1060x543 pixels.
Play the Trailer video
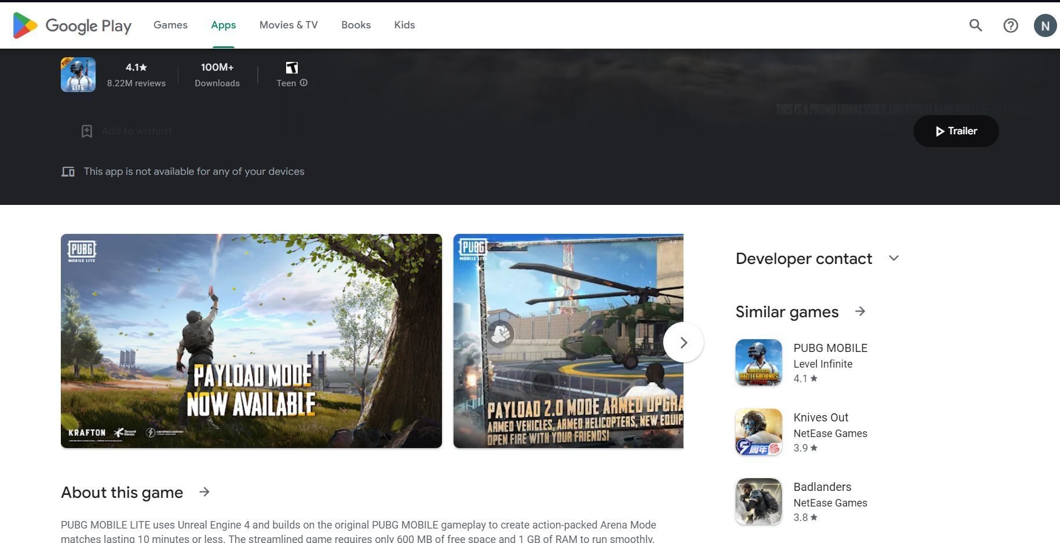tap(956, 131)
